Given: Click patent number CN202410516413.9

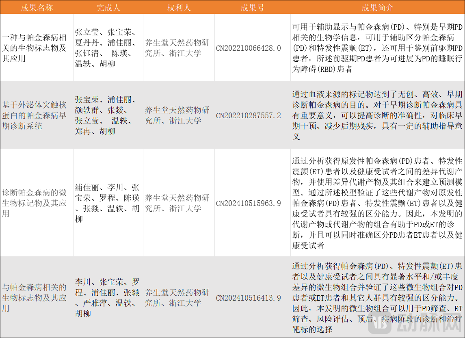Looking at the screenshot, I should coord(248,298).
